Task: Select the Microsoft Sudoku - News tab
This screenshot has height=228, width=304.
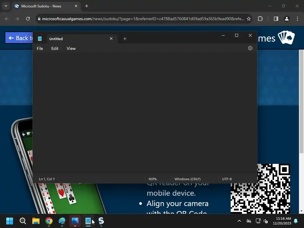Action: [46, 6]
